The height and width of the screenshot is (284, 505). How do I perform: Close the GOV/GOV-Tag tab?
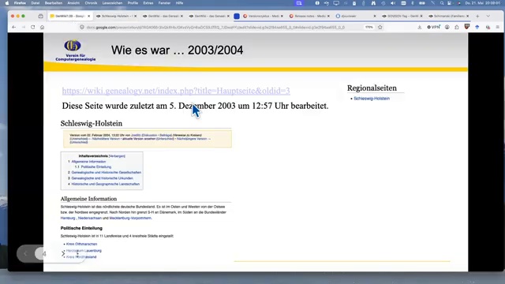pos(421,16)
